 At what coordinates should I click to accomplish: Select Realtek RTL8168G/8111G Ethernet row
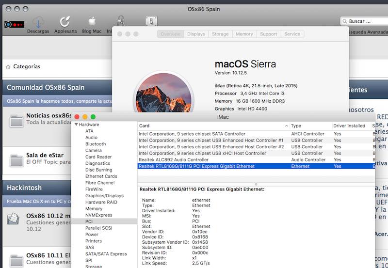pyautogui.click(x=256, y=166)
